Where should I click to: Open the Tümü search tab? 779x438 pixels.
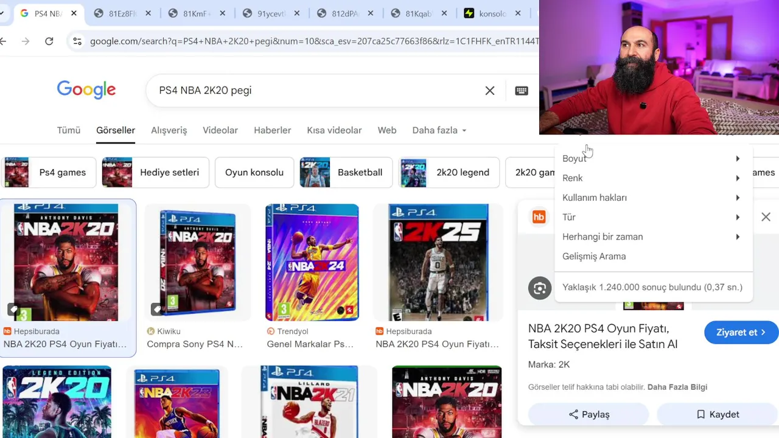[69, 130]
